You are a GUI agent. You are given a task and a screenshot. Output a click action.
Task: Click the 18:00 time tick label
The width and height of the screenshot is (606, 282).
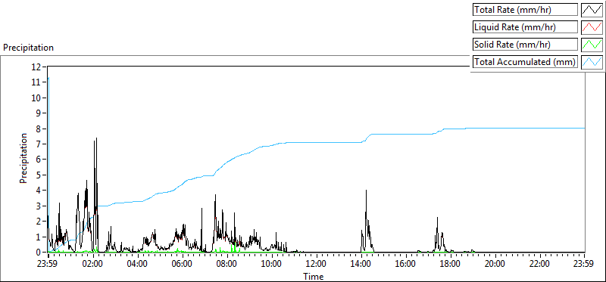451,265
